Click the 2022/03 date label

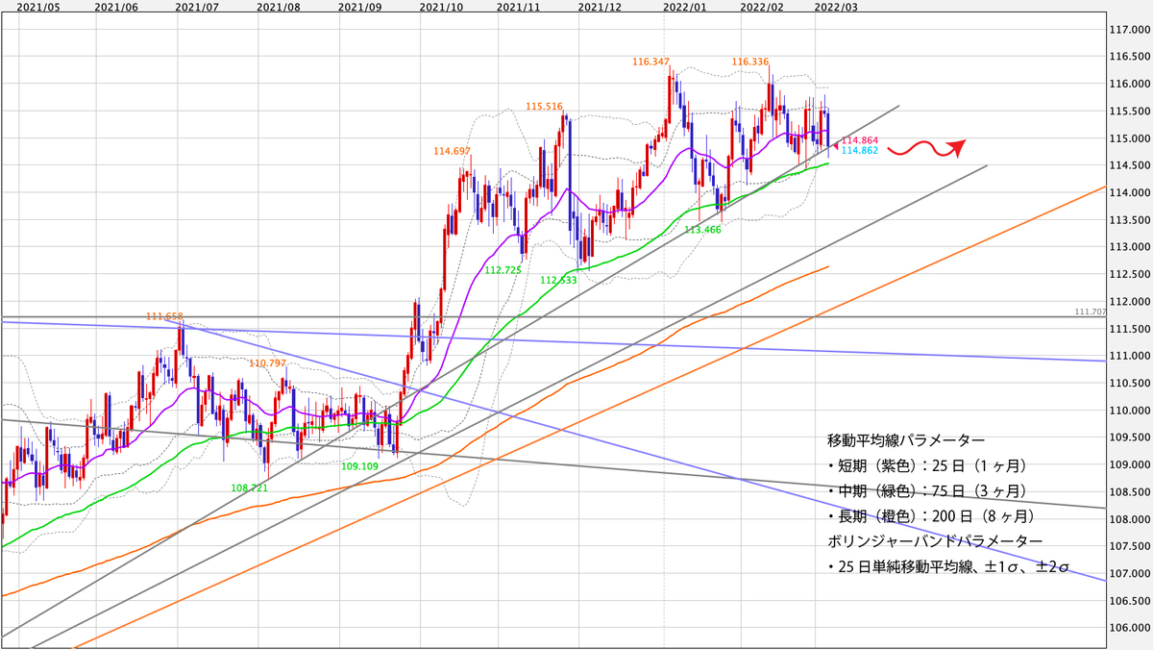click(836, 7)
